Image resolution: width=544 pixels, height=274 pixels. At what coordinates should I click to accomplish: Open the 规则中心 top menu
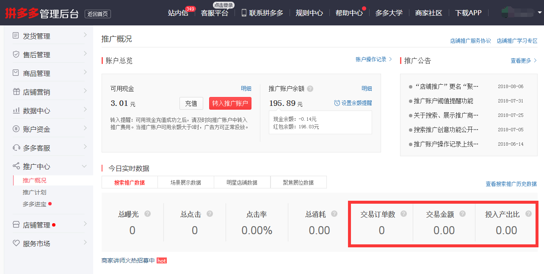pyautogui.click(x=309, y=13)
